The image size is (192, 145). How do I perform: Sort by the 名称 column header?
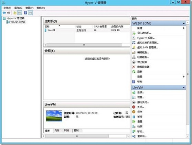pyautogui.click(x=60, y=26)
